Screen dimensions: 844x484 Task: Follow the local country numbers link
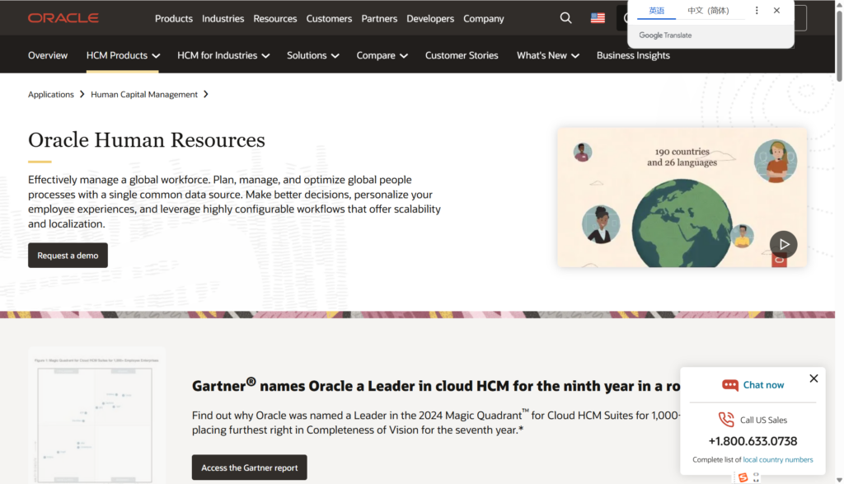click(777, 459)
